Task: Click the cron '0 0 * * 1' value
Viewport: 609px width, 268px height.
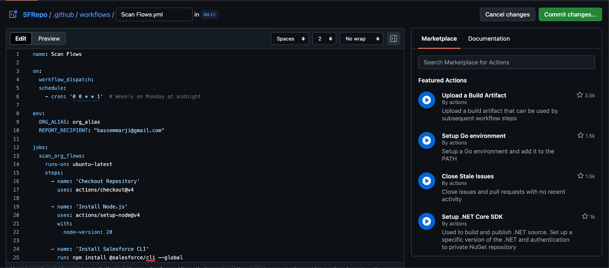Action: tap(87, 97)
